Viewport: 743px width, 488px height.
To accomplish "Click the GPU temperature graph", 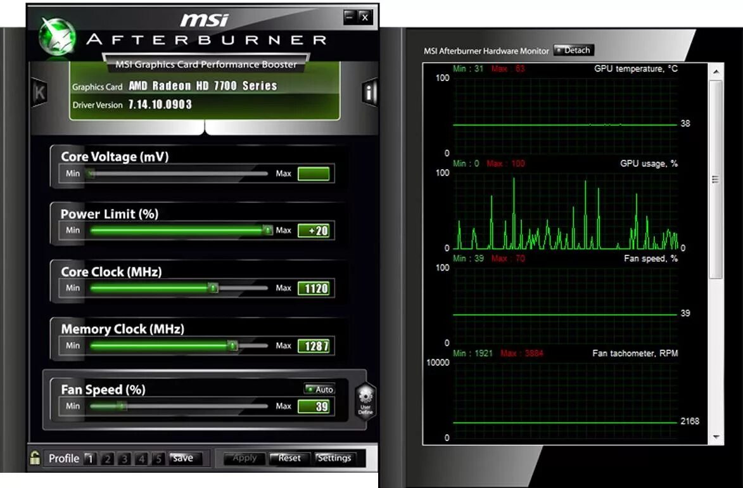I will tap(565, 116).
